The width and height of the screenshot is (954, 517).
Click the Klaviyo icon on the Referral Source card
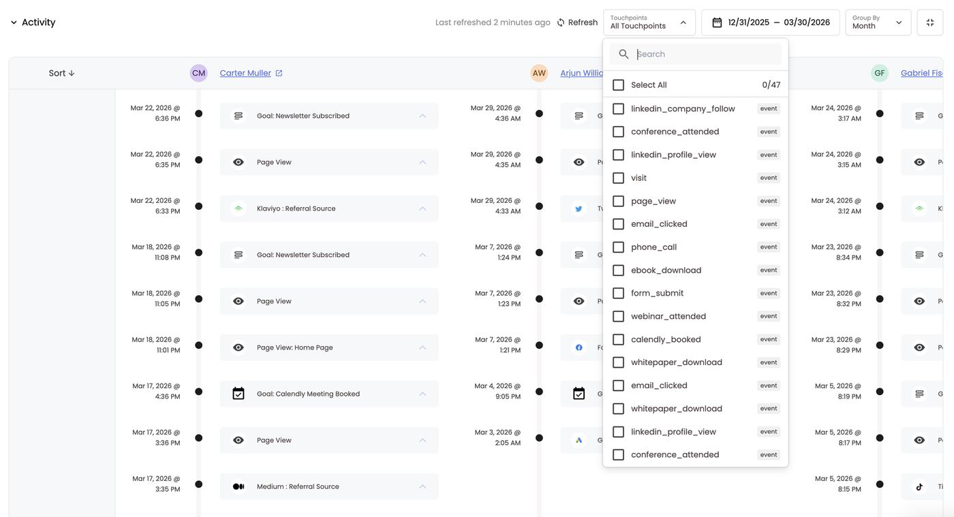(238, 208)
